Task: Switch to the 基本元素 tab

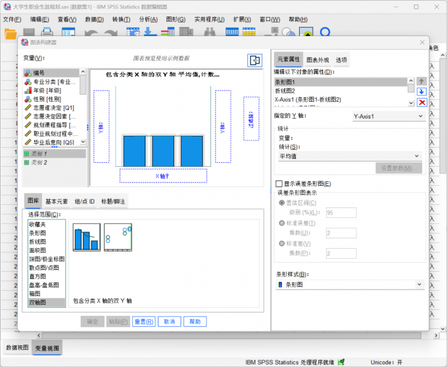Action: pyautogui.click(x=57, y=202)
